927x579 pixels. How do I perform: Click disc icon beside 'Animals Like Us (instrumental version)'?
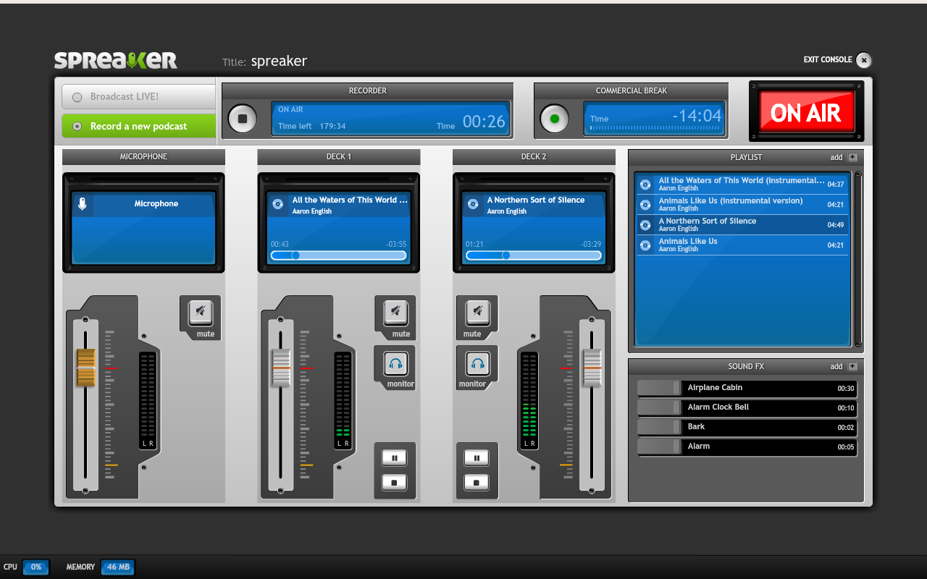pyautogui.click(x=645, y=205)
